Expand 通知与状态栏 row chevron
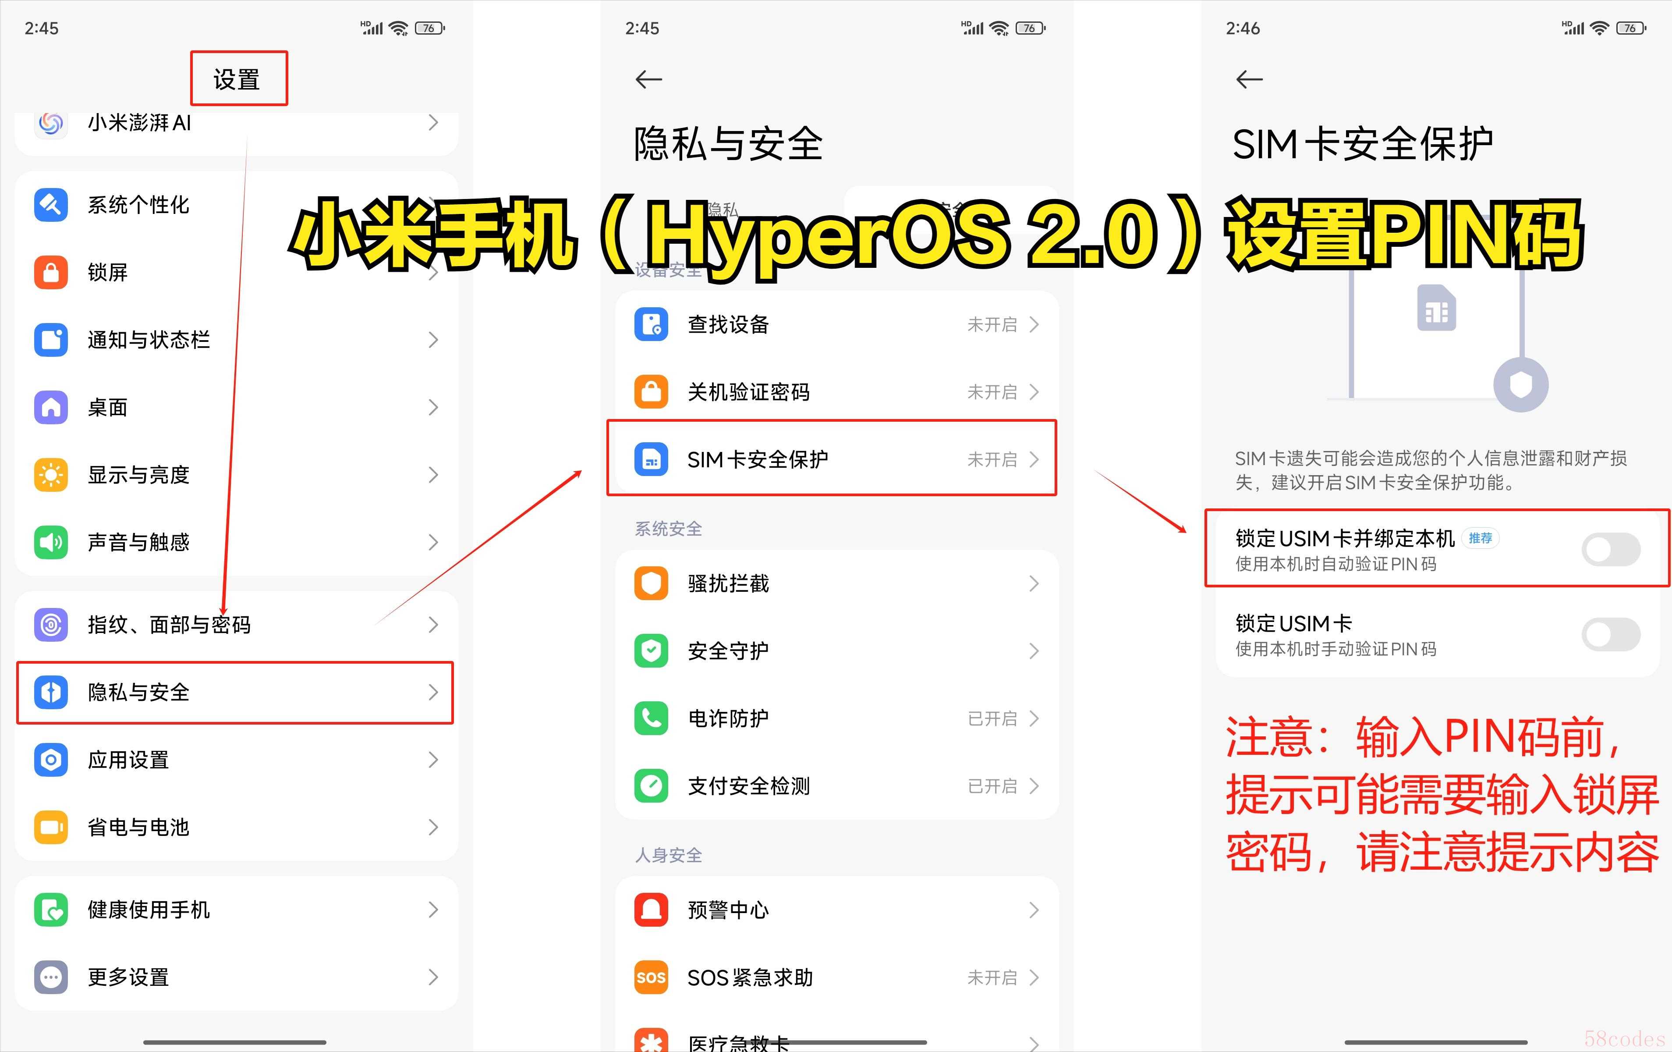 coord(433,340)
